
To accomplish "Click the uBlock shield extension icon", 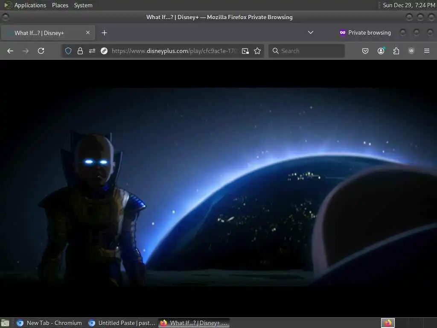I will [411, 51].
